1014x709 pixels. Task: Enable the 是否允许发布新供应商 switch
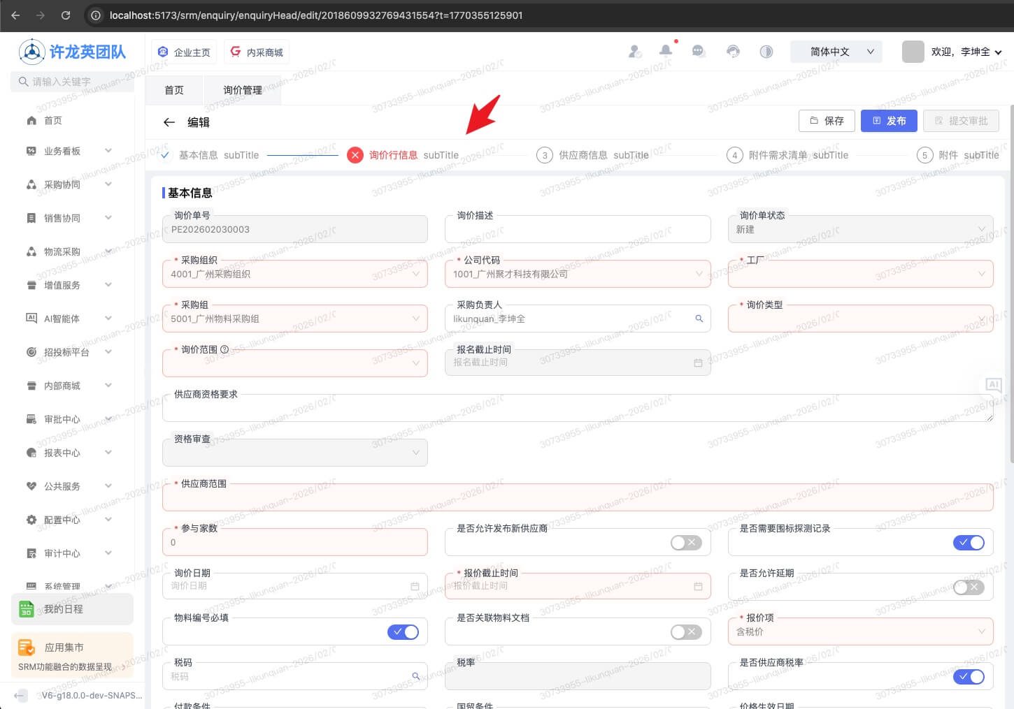[685, 543]
